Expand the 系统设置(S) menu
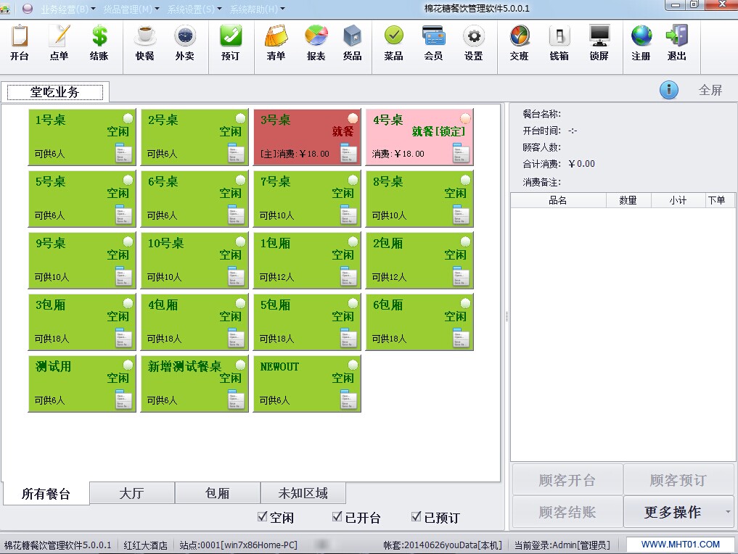This screenshot has height=554, width=738. (194, 9)
